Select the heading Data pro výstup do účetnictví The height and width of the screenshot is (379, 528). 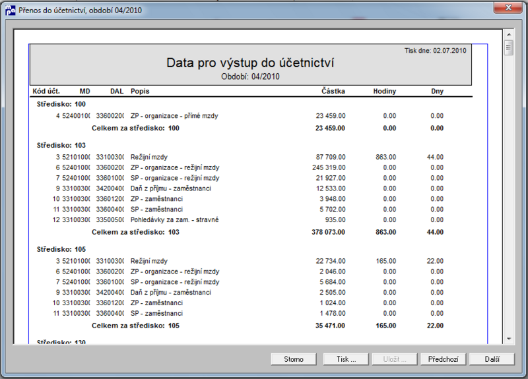250,63
